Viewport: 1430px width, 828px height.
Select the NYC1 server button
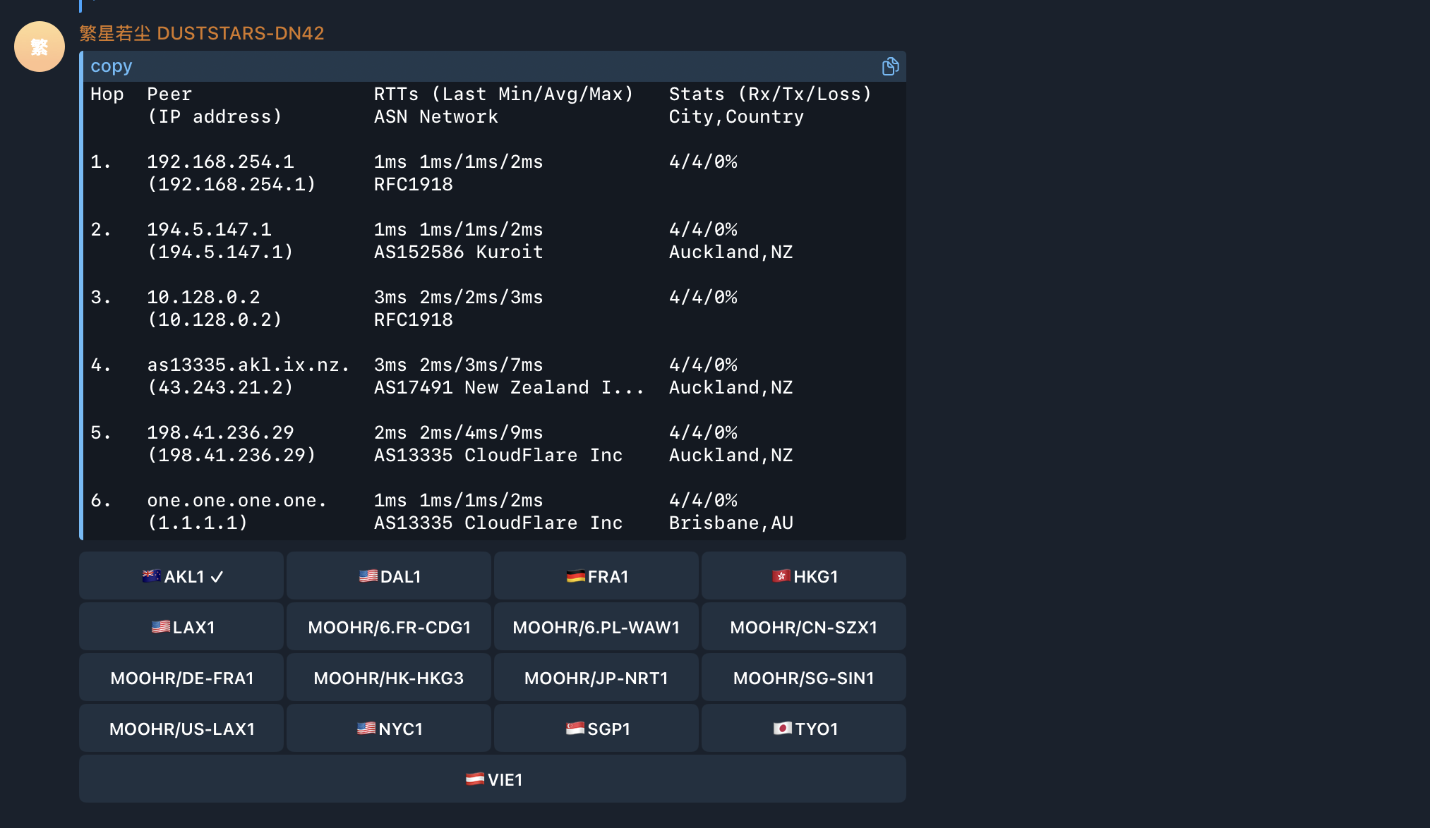pos(389,729)
